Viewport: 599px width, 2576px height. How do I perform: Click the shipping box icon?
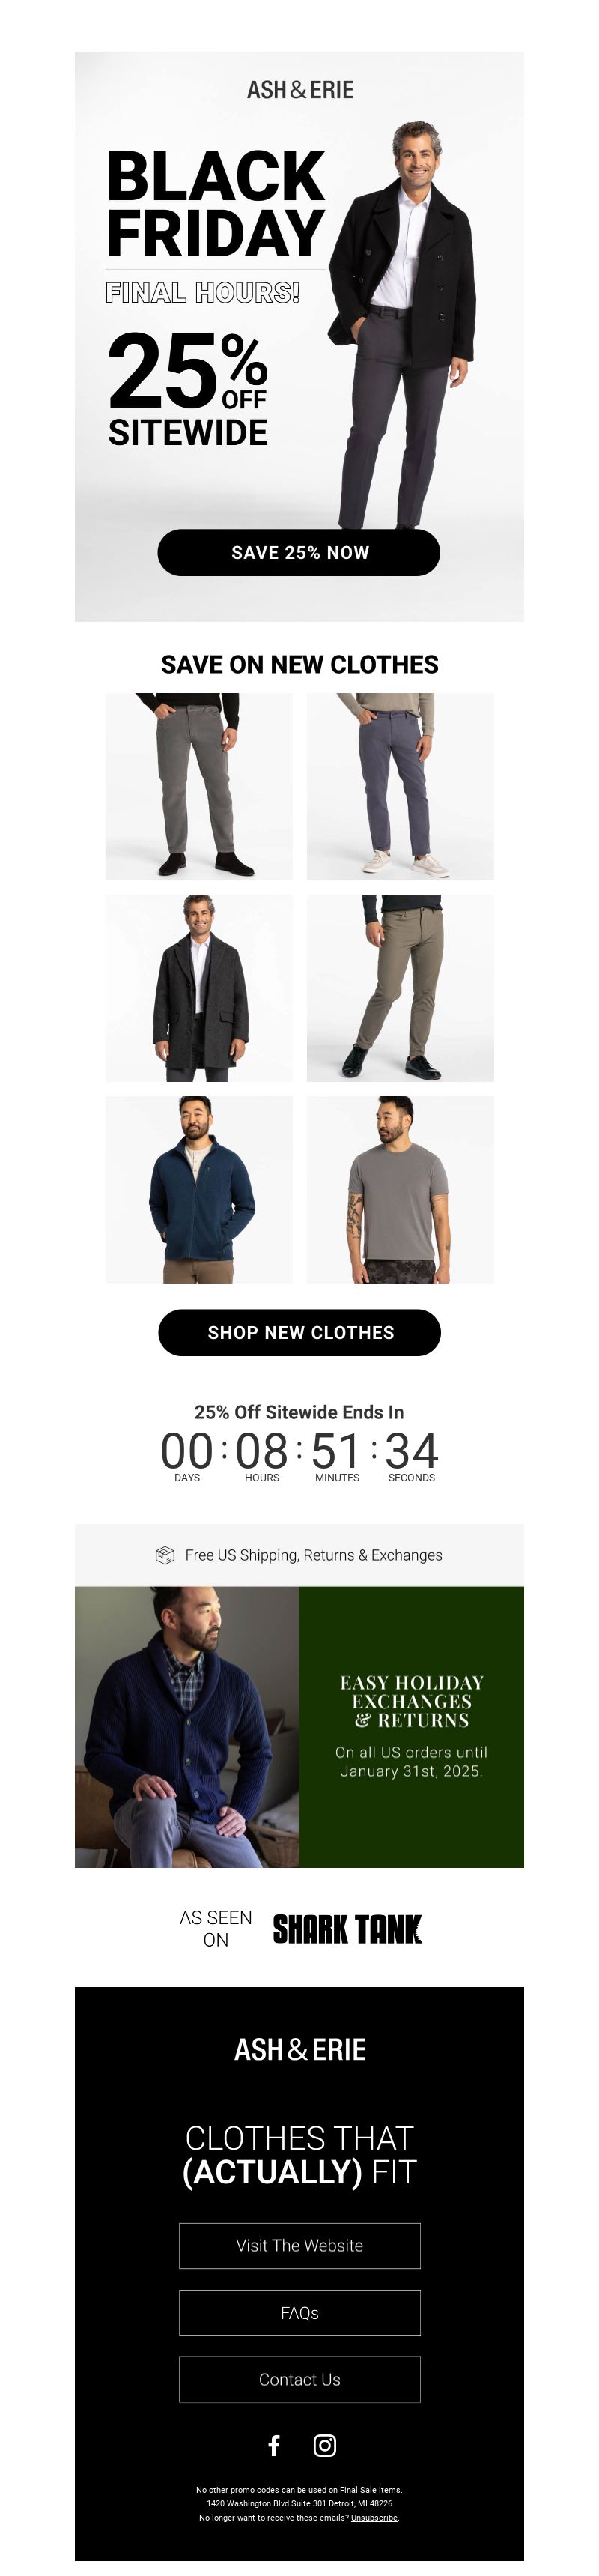tap(165, 1555)
